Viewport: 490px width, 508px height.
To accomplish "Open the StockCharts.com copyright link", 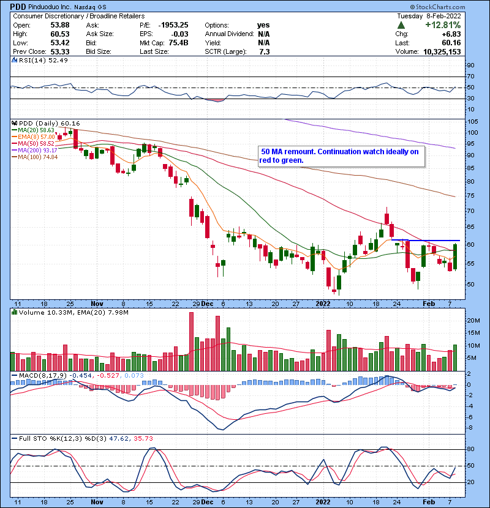I will [x=437, y=7].
